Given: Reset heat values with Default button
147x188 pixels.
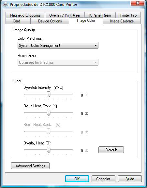Looking at the screenshot, I should (x=111, y=150).
